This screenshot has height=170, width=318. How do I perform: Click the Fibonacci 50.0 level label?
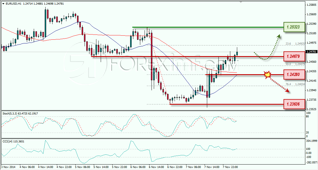point(288,64)
